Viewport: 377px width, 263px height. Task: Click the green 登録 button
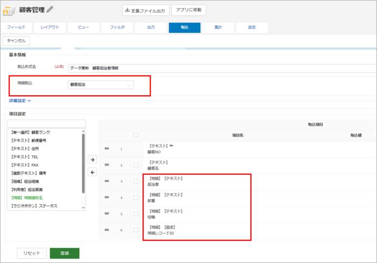click(65, 253)
